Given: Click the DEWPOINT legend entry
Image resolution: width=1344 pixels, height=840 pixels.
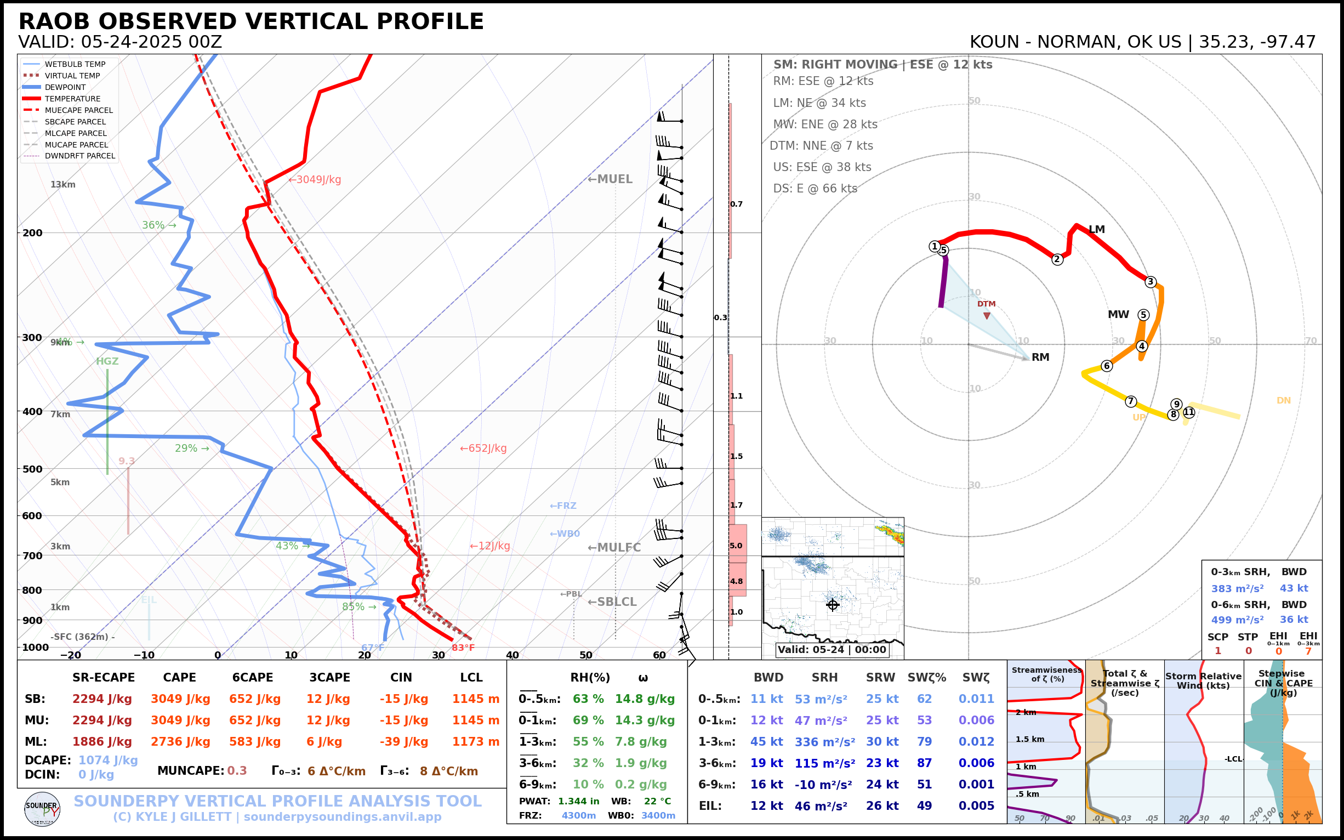Looking at the screenshot, I should pos(65,87).
